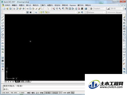Image resolution: width=127 pixels, height=95 pixels.
Task: Select the Hatch tool
Action: (3, 58)
